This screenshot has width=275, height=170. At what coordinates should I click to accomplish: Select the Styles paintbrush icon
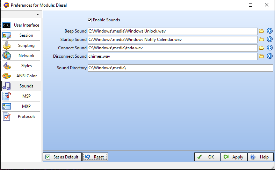coord(7,66)
